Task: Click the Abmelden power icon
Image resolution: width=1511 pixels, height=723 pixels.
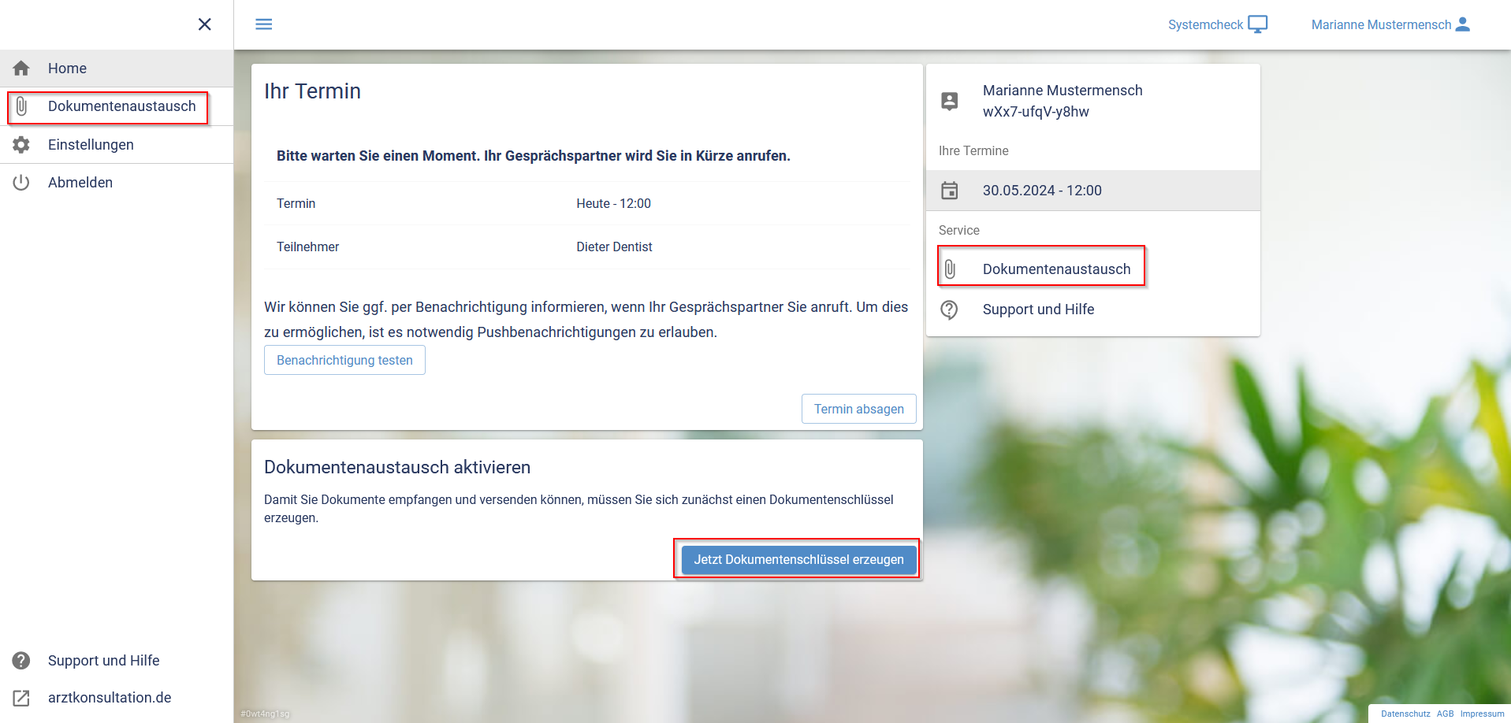Action: click(21, 183)
